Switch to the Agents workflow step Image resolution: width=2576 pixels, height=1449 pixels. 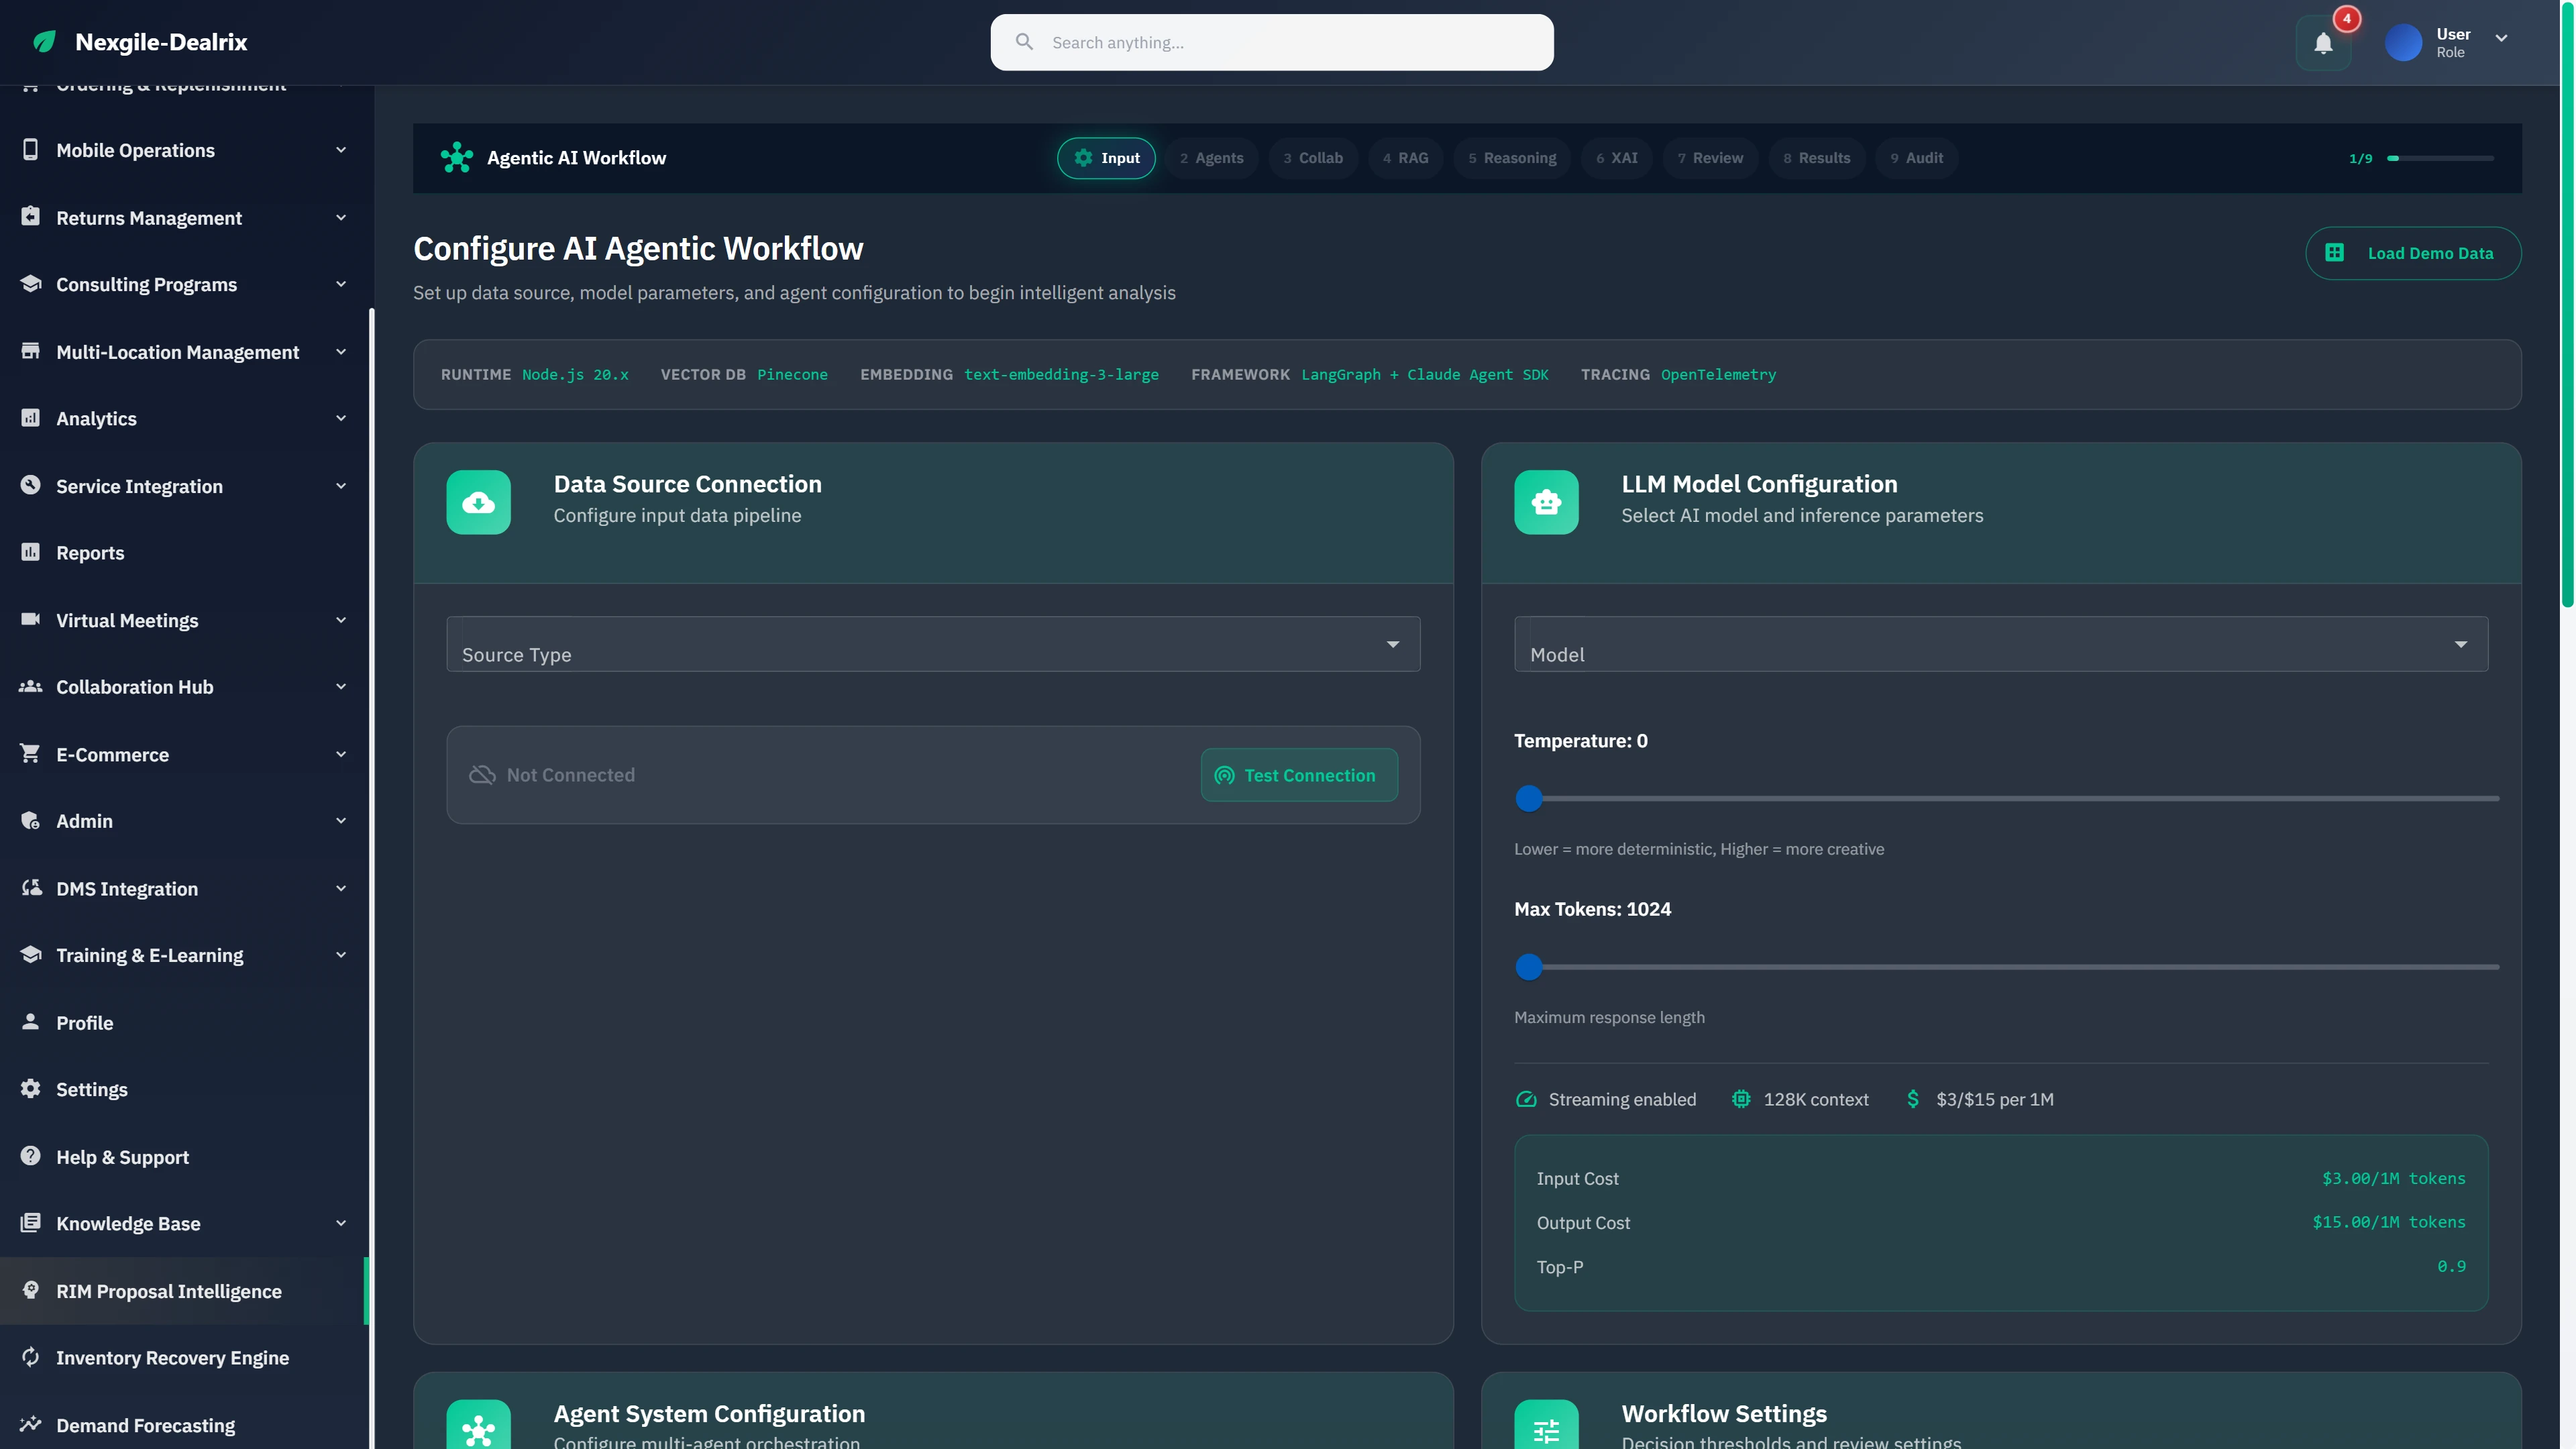1211,157
